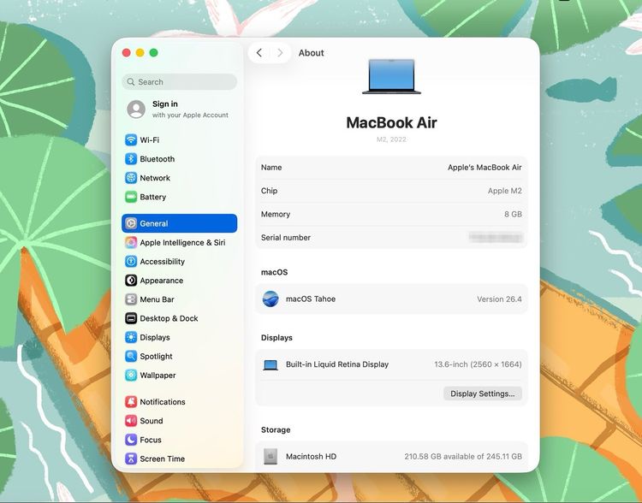This screenshot has width=642, height=503.
Task: Click the Wallpaper flower icon
Action: [x=131, y=375]
